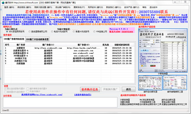Click UserID in status bar
Viewport: 191px width, 114px height.
pos(6,111)
